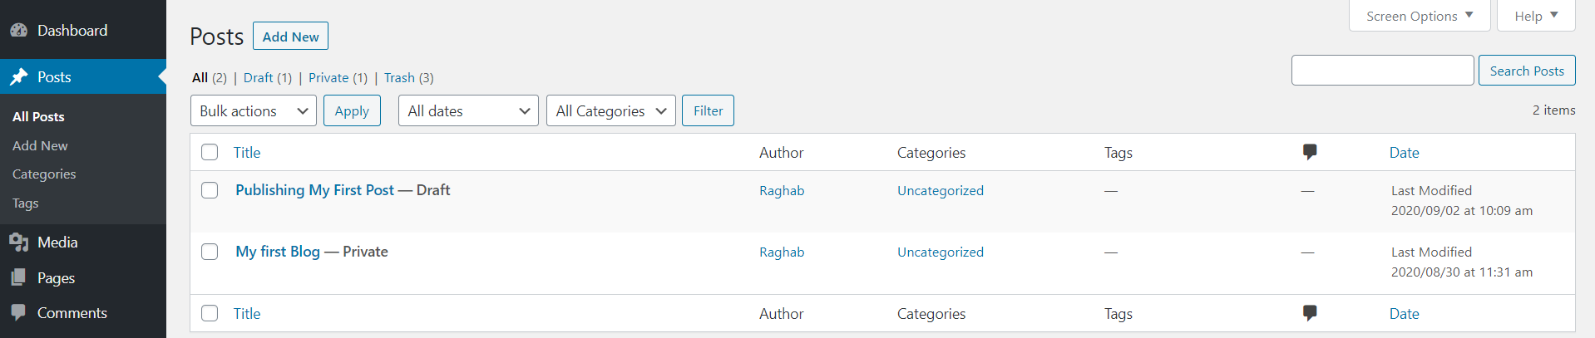
Task: Open the Help tab
Action: pos(1536,16)
